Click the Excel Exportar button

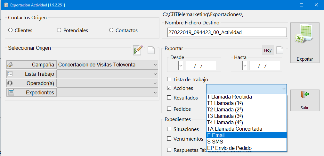[305, 42]
